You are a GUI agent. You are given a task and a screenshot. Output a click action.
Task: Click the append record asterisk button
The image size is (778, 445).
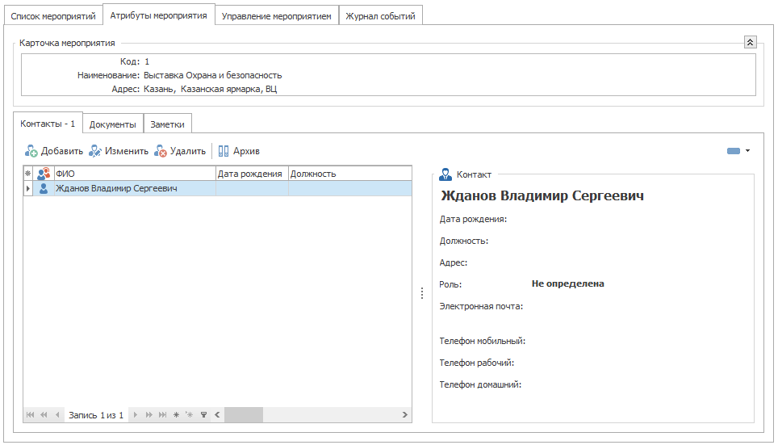pyautogui.click(x=176, y=414)
